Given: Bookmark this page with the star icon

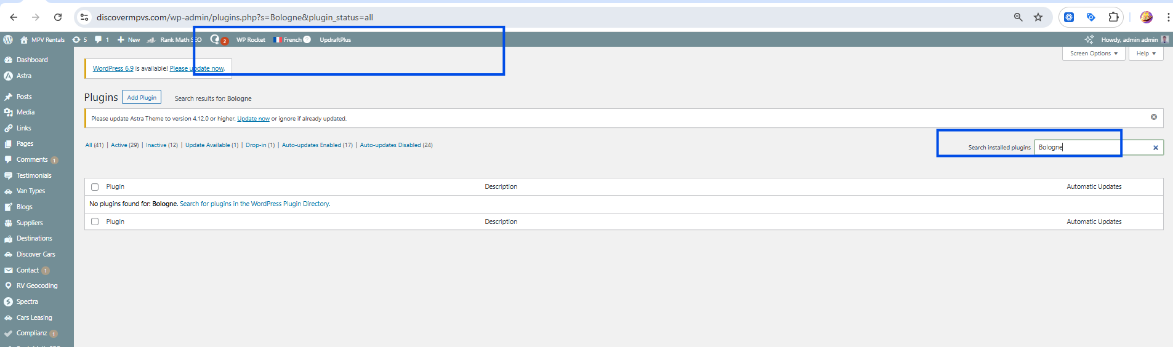Looking at the screenshot, I should [1038, 17].
